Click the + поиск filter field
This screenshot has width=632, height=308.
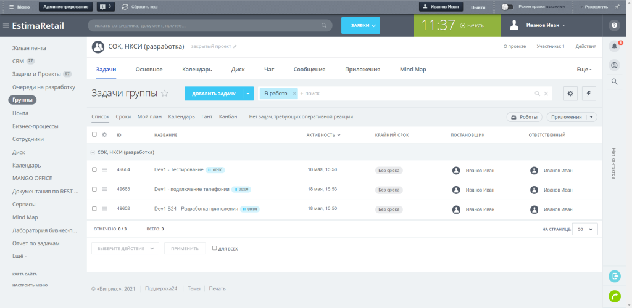(x=415, y=93)
